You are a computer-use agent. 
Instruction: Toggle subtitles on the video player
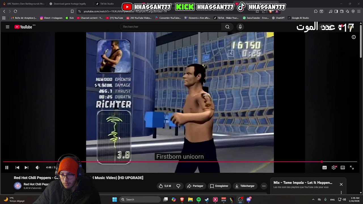click(x=324, y=167)
